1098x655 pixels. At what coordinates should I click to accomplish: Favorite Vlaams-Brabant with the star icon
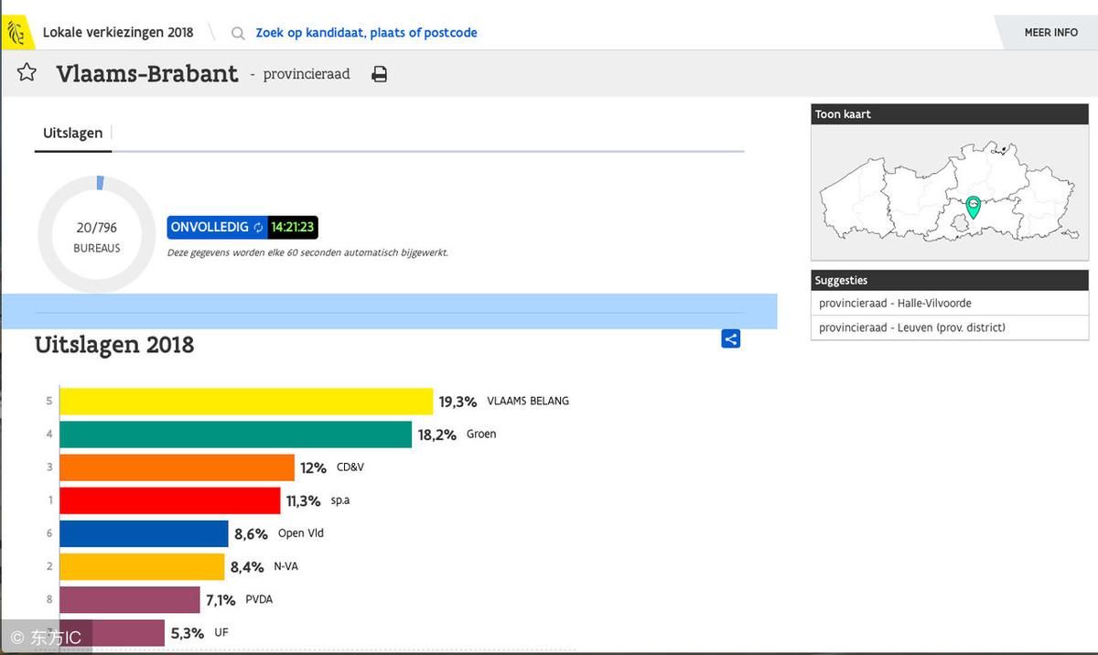tap(27, 72)
